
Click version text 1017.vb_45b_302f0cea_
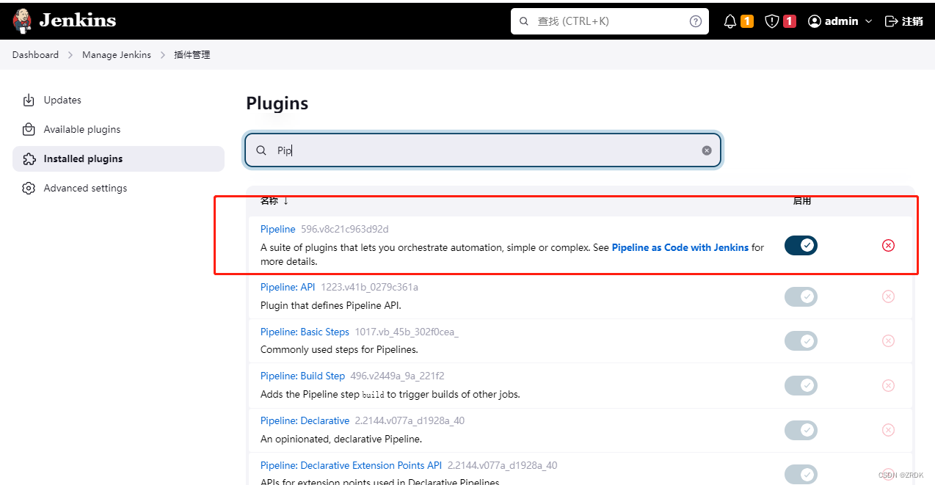pyautogui.click(x=407, y=332)
